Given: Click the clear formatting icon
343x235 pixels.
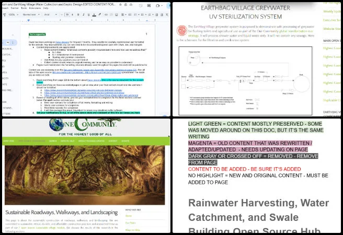Looking at the screenshot, I should (x=167, y=15).
